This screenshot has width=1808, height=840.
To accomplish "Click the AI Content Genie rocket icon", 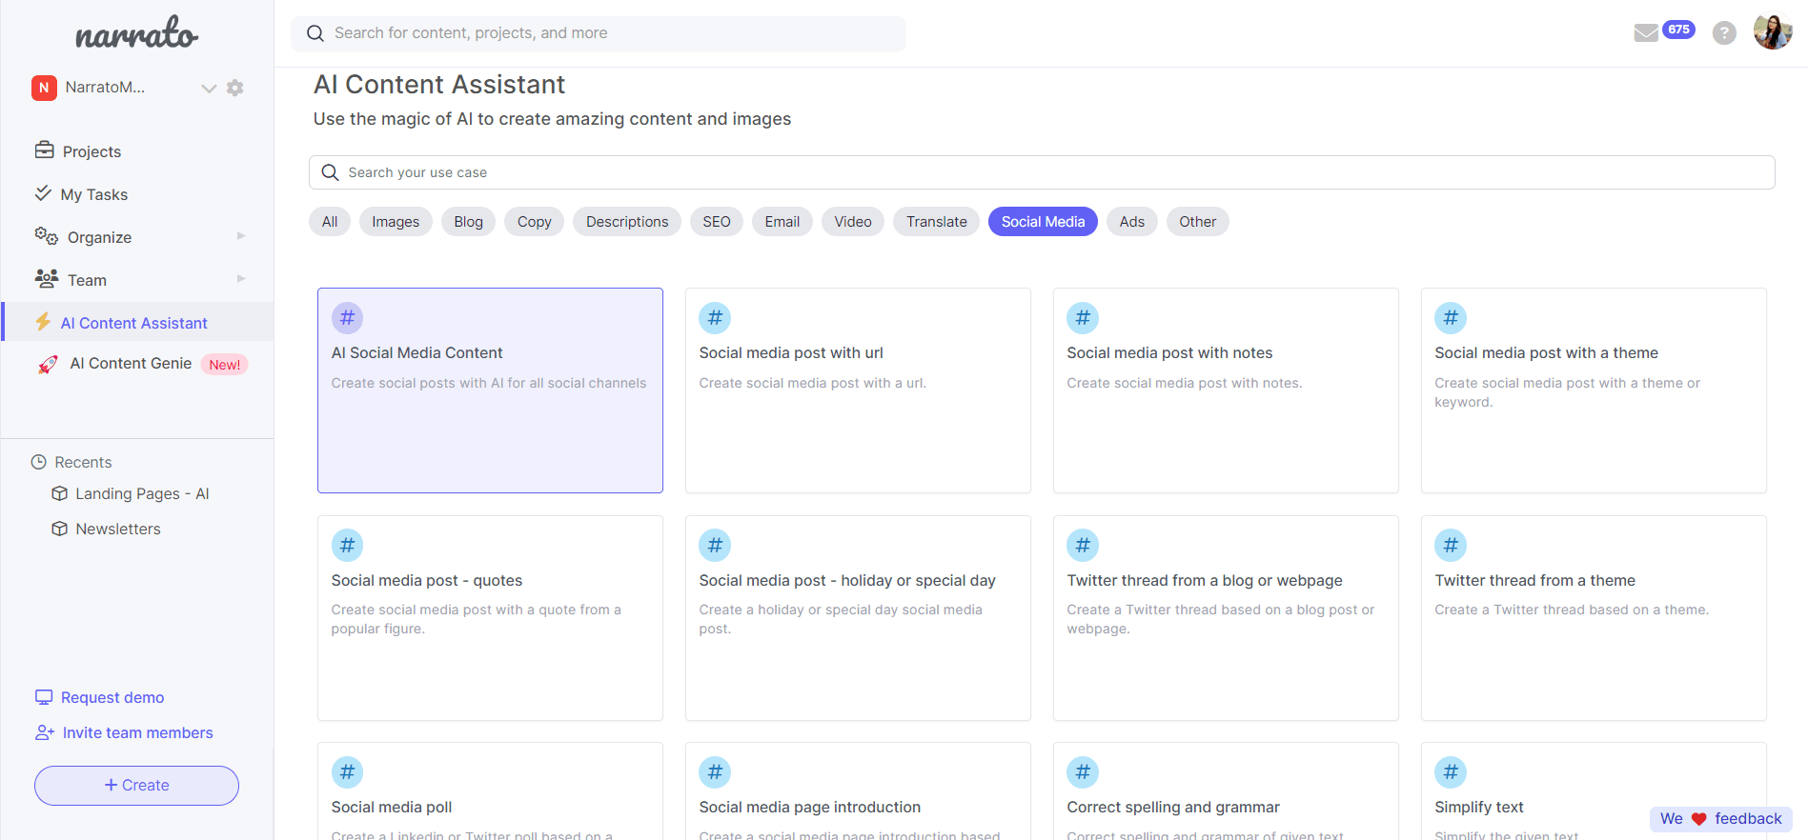I will point(47,365).
